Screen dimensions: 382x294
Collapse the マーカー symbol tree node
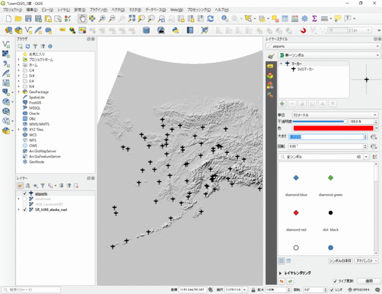click(x=281, y=64)
